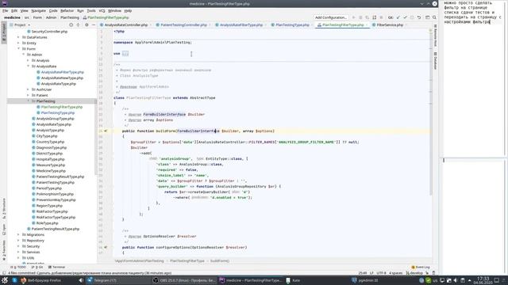The width and height of the screenshot is (508, 285).
Task: Open the VCS menu
Action: pos(102,10)
